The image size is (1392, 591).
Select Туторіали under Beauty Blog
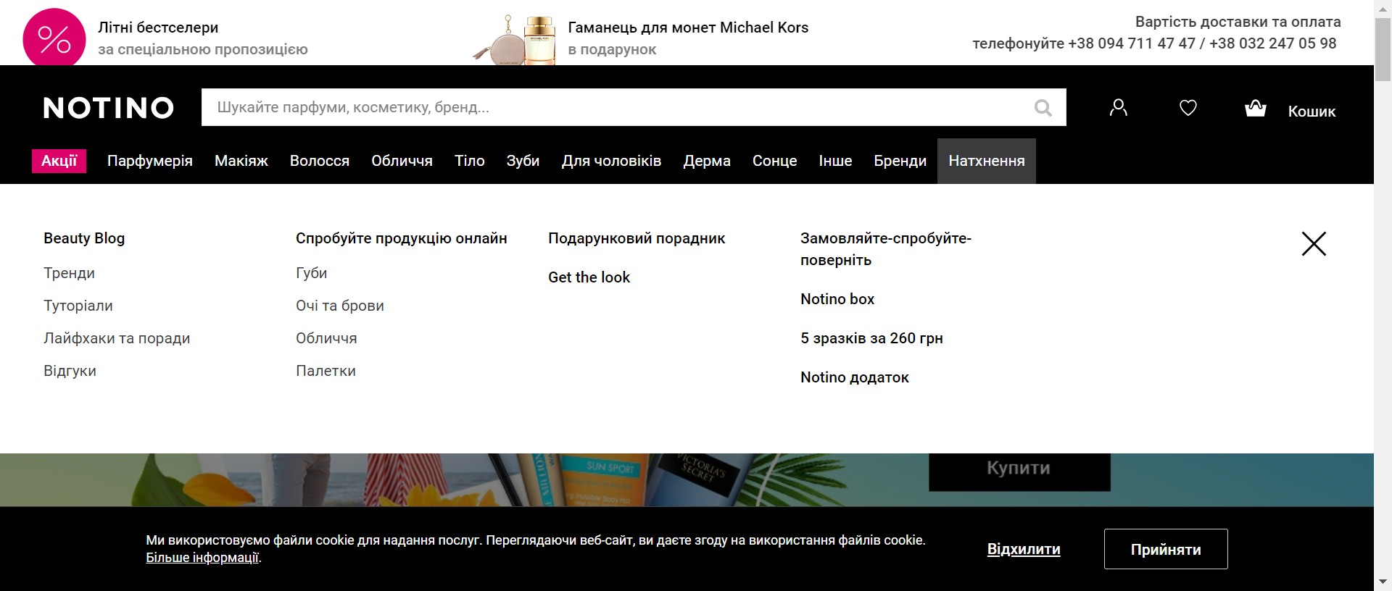[x=78, y=306]
